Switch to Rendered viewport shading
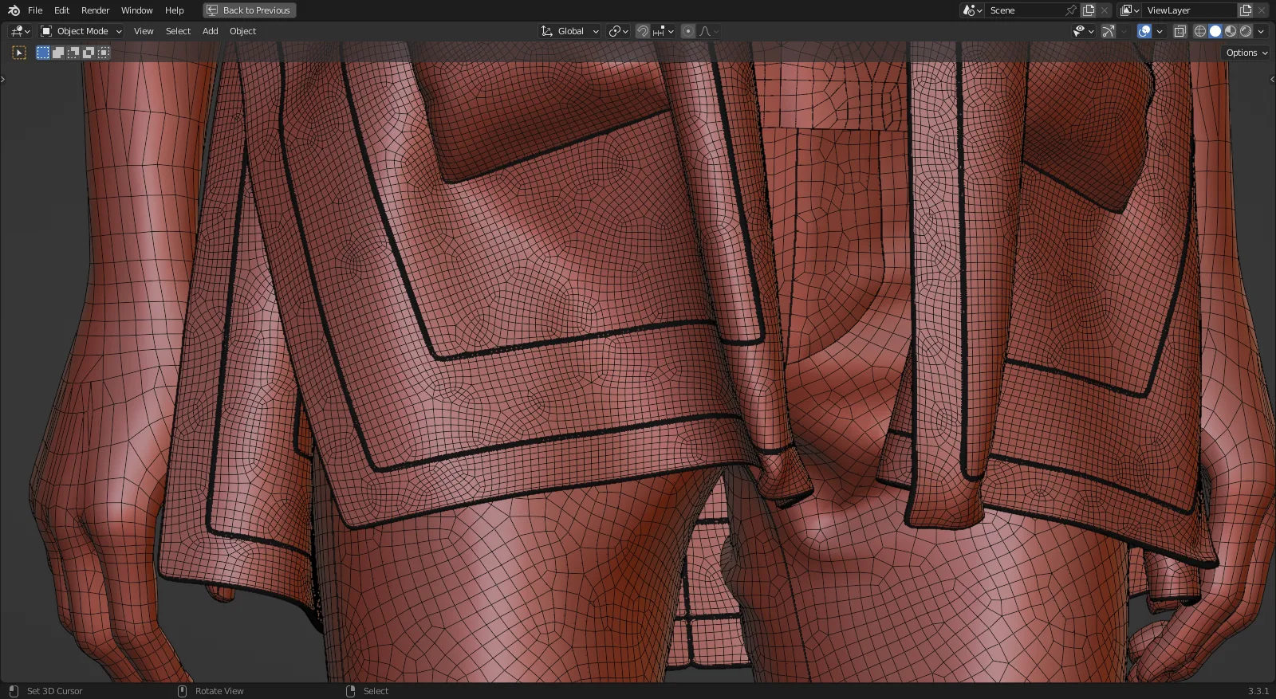Viewport: 1276px width, 699px height. pos(1246,31)
